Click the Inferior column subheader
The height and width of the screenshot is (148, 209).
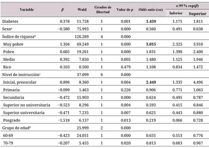176,13
